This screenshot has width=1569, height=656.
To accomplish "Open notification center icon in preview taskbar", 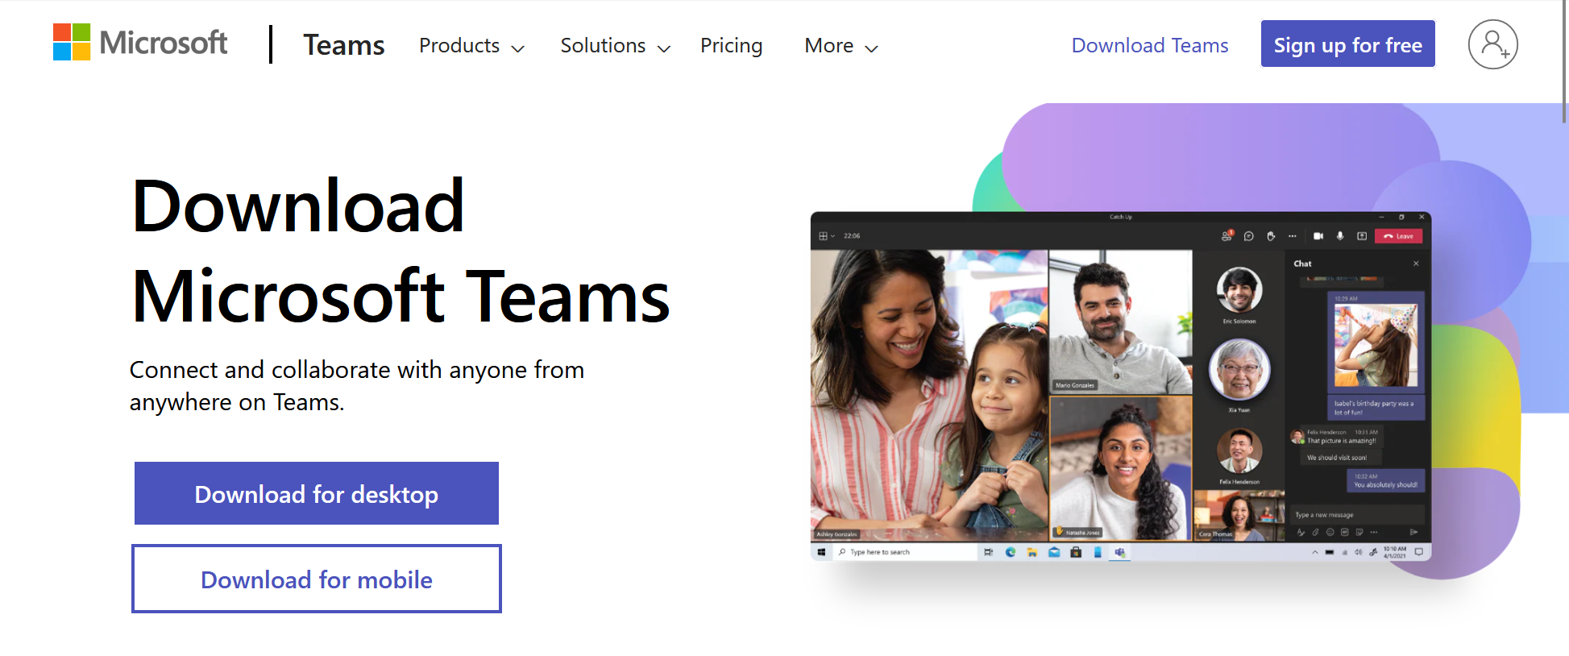I will coord(1418,552).
